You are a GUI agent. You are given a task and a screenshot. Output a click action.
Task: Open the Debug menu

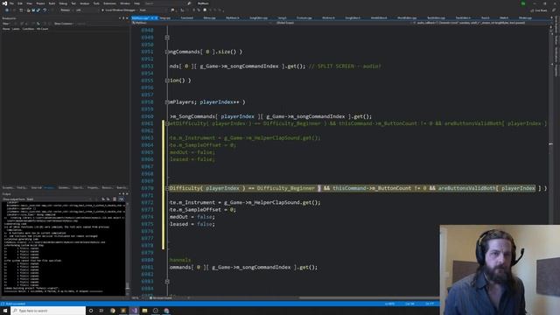point(63,3)
